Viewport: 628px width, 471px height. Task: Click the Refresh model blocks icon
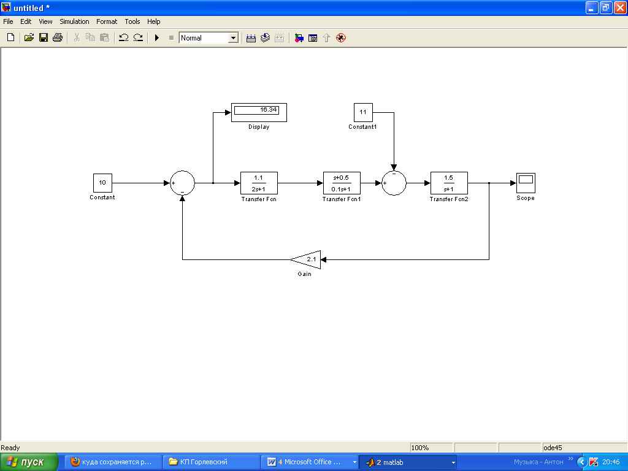[x=265, y=38]
